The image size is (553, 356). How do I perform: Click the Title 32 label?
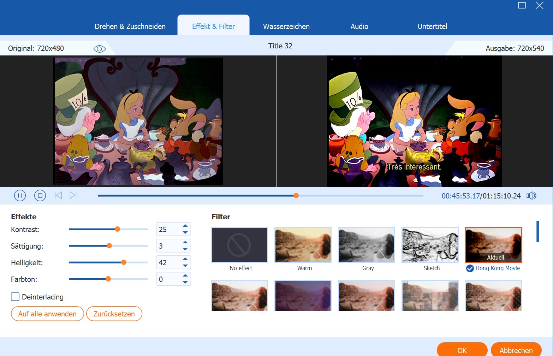(x=280, y=46)
